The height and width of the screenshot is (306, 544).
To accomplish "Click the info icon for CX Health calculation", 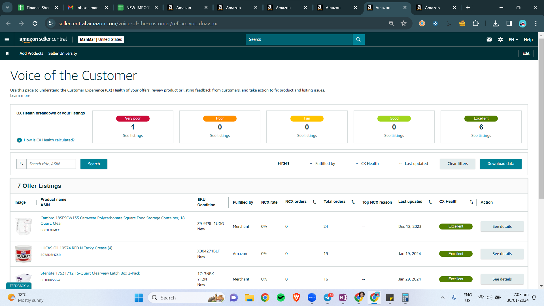I will click(19, 140).
